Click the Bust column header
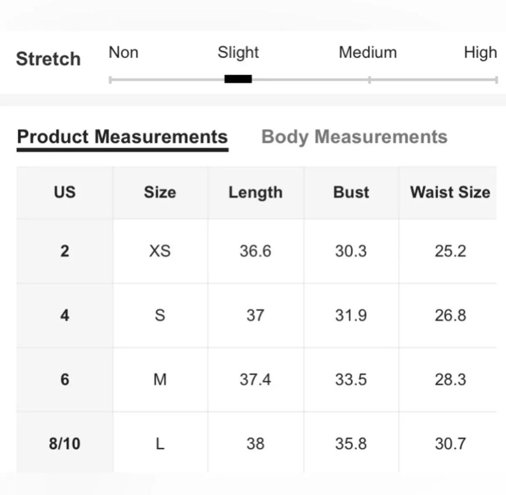 (351, 192)
